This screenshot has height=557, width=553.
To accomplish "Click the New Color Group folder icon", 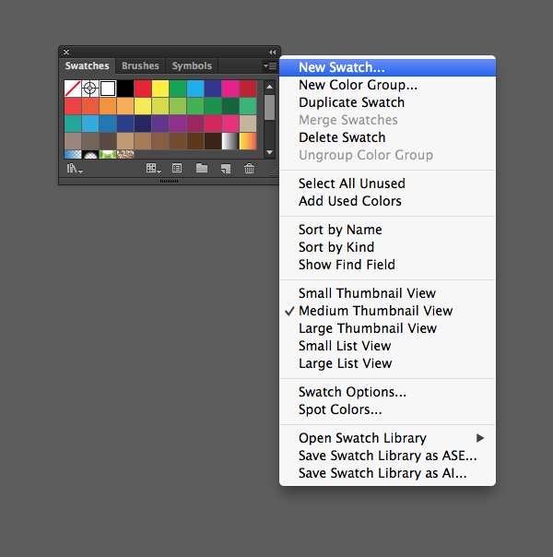I will [201, 169].
